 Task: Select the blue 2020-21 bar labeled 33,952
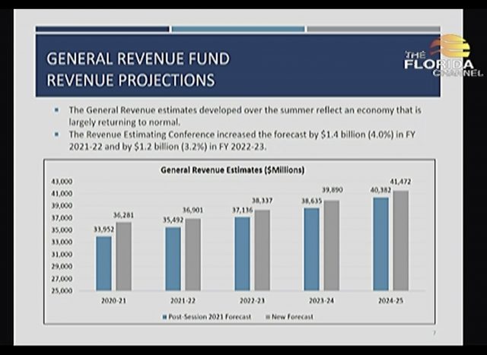click(103, 263)
